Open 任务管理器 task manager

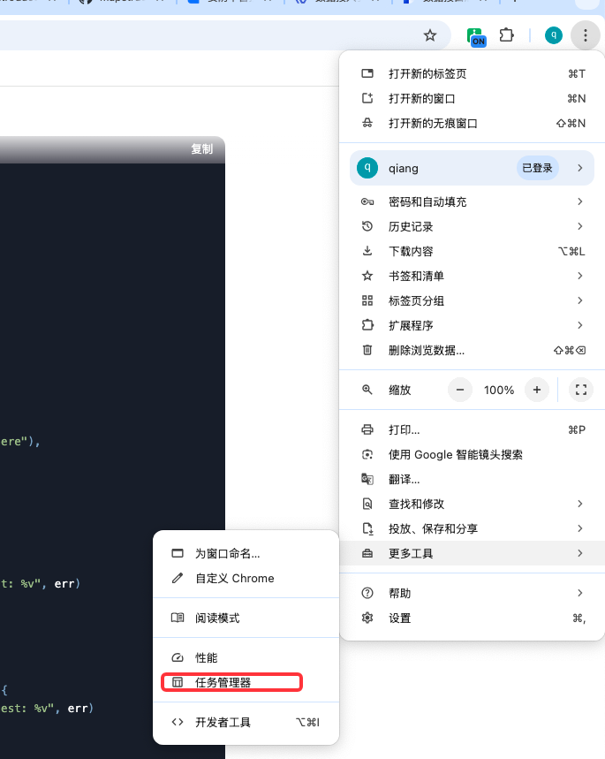tap(246, 682)
